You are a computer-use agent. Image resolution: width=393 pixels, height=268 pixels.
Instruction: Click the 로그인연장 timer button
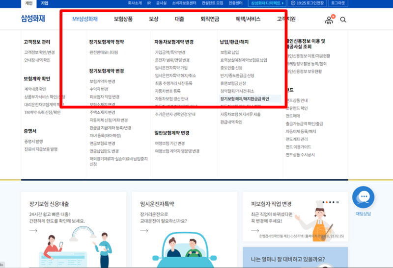tap(308, 3)
